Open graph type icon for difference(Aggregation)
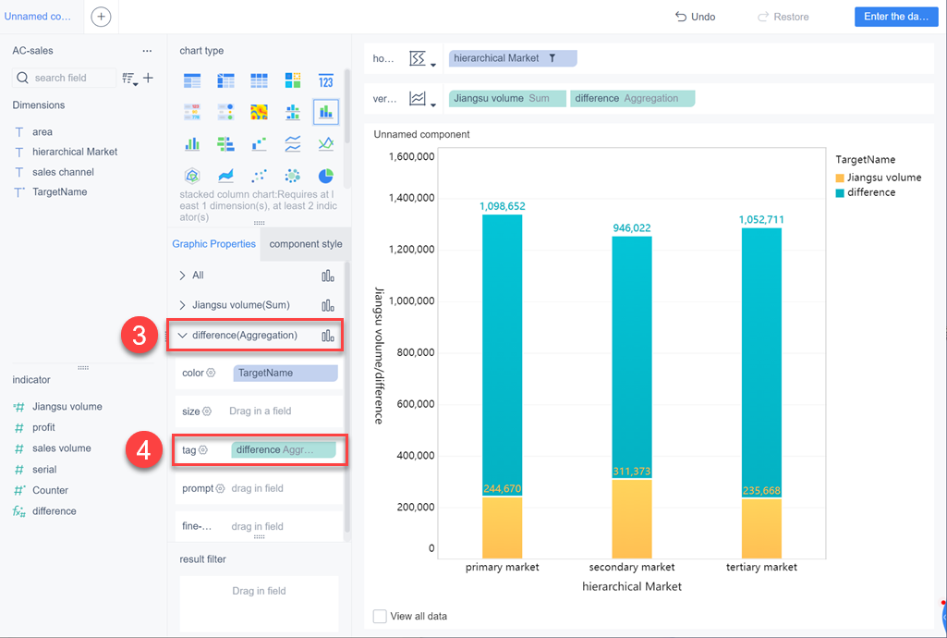Image resolution: width=947 pixels, height=638 pixels. (328, 336)
